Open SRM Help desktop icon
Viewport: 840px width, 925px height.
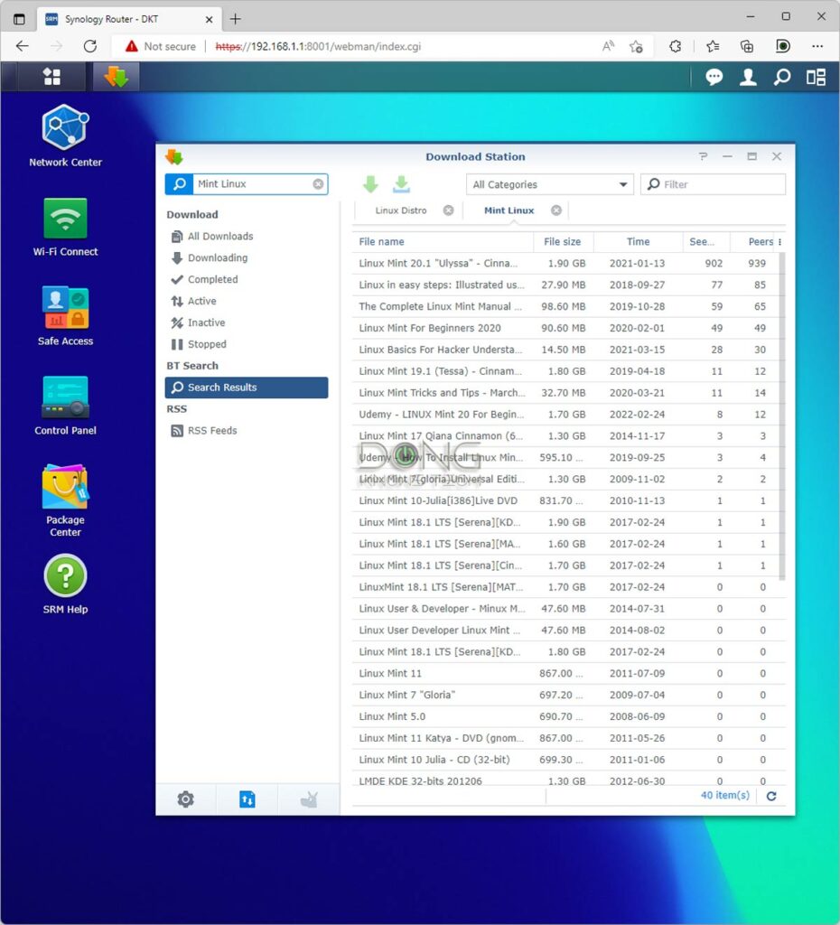65,584
